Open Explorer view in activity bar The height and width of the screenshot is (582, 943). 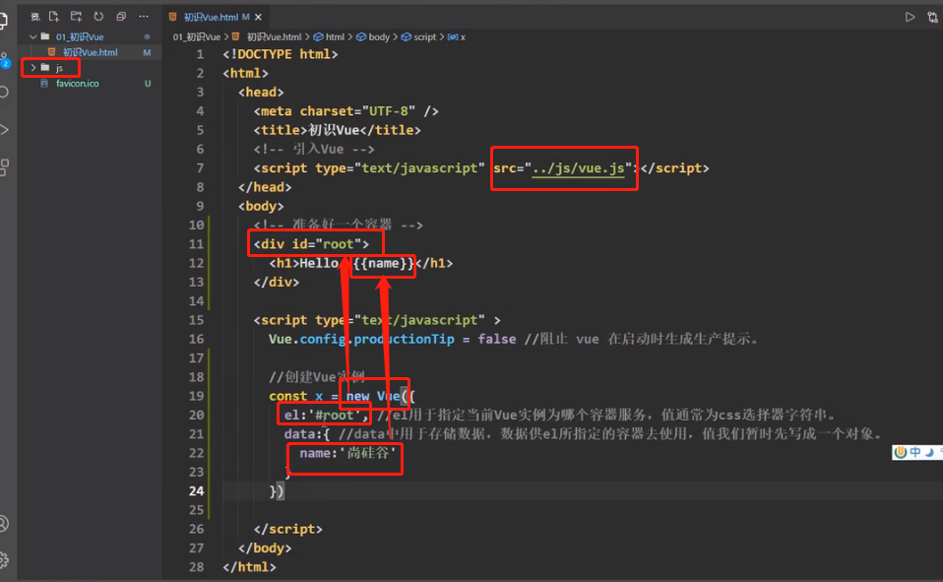4,21
